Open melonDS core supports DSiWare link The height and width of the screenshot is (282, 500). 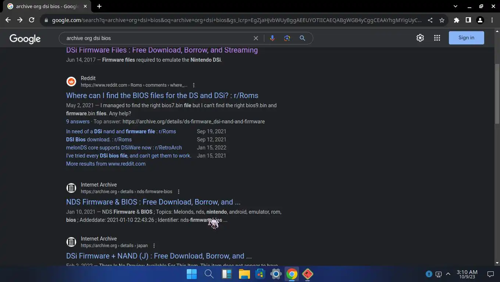click(x=124, y=148)
